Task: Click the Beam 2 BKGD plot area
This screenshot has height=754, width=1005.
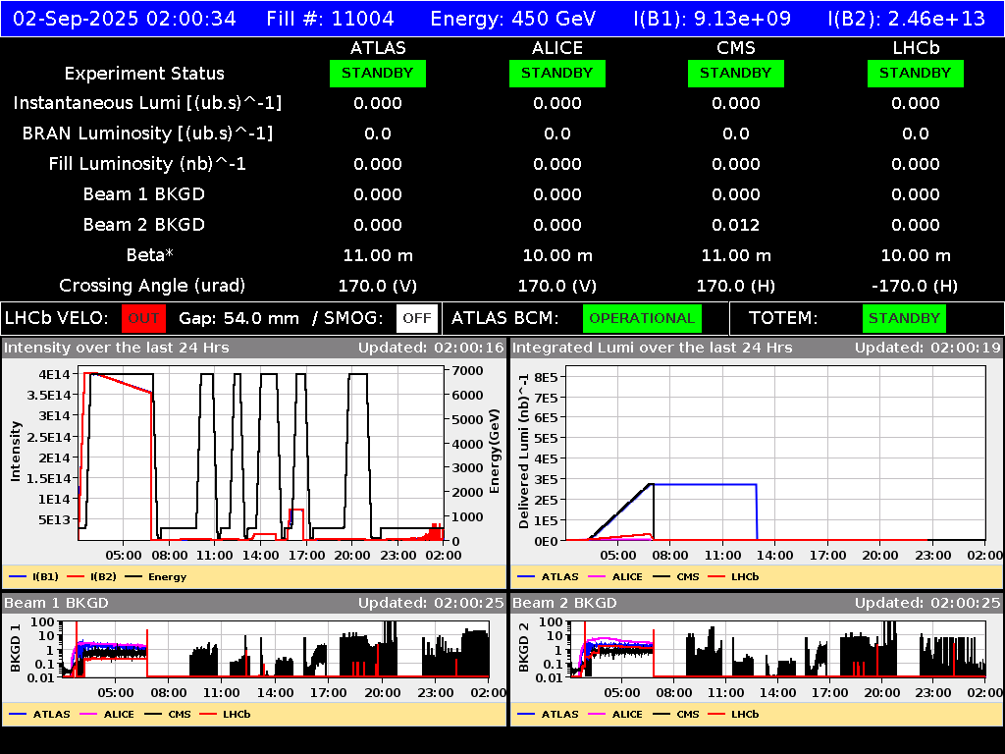Action: [x=777, y=649]
